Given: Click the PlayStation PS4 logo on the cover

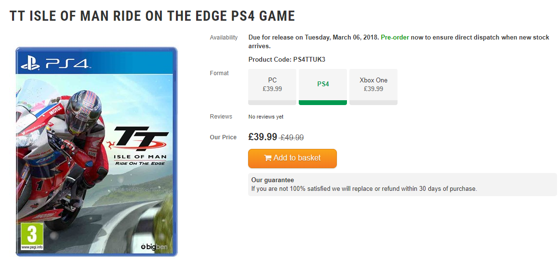Looking at the screenshot, I should click(54, 64).
